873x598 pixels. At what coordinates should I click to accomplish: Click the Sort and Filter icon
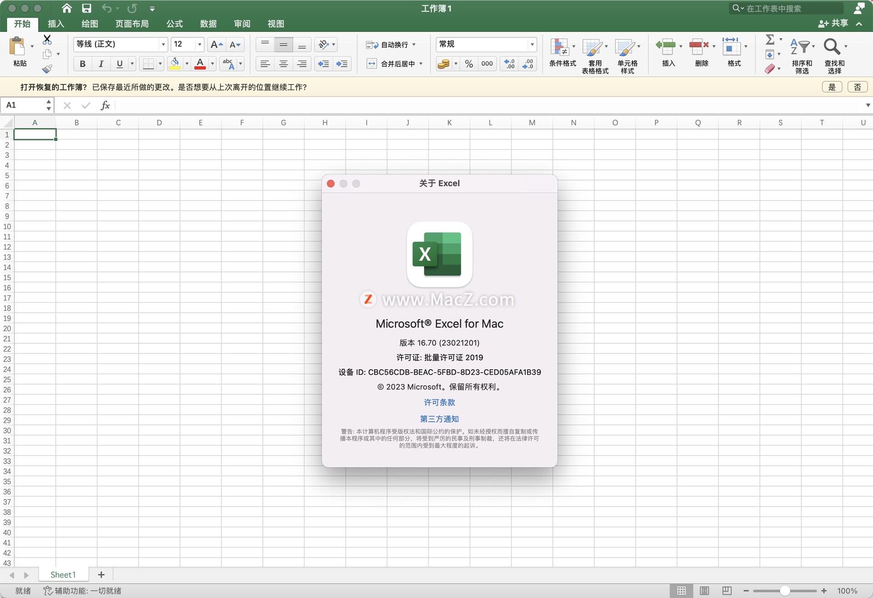click(800, 46)
